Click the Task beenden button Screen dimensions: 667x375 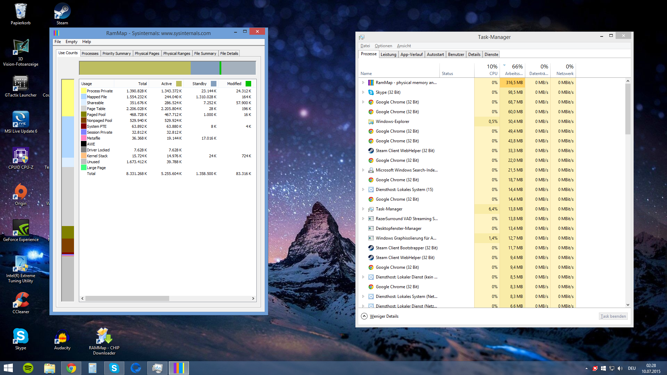pos(613,316)
